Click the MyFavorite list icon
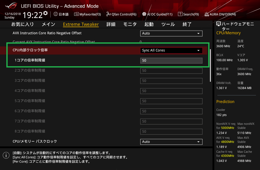This screenshot has height=170, width=260. (76, 14)
